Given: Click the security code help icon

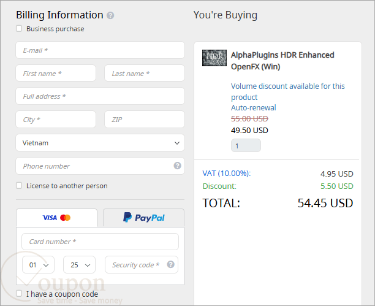Looking at the screenshot, I should 170,264.
